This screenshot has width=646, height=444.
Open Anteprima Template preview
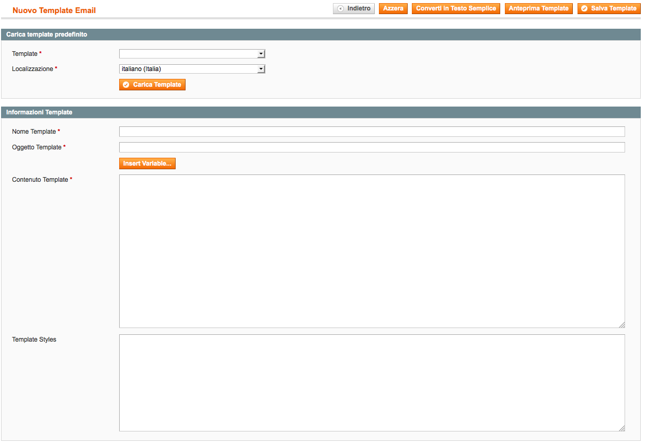tap(538, 9)
